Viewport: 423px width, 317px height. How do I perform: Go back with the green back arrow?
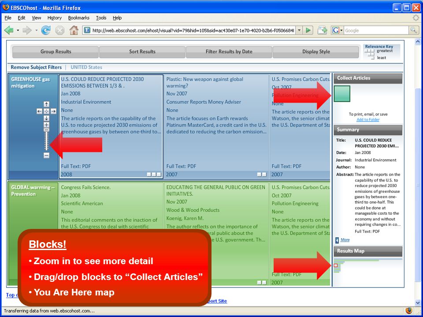[9, 30]
